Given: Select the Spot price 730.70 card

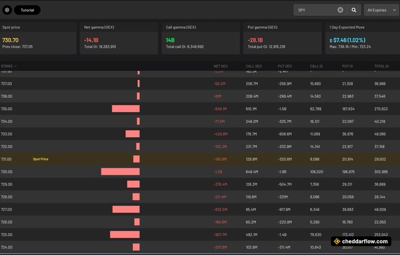Looking at the screenshot, I should tap(38, 38).
